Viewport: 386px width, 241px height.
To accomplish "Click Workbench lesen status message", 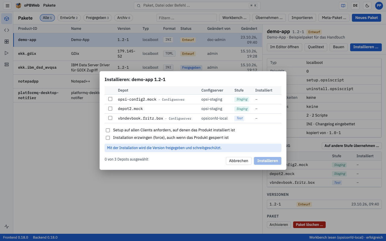I will (346, 237).
